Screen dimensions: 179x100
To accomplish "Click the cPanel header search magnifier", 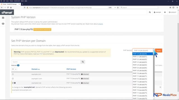I will pos(150,12).
